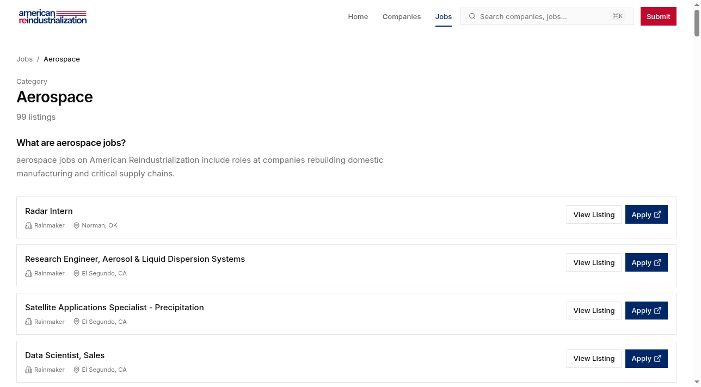Open the Data Scientist, Sales title
Viewport: 701px width, 387px height.
65,355
